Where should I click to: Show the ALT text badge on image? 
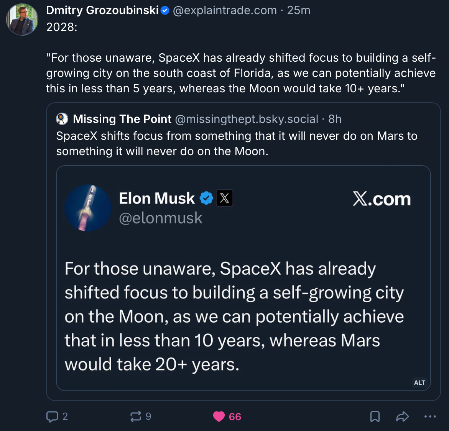pos(419,383)
